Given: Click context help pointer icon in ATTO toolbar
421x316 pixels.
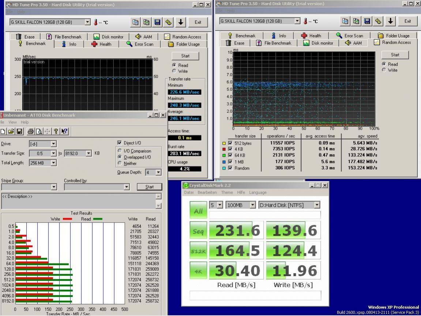Looking at the screenshot, I should click(64, 131).
